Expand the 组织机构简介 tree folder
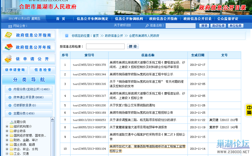 7,127
